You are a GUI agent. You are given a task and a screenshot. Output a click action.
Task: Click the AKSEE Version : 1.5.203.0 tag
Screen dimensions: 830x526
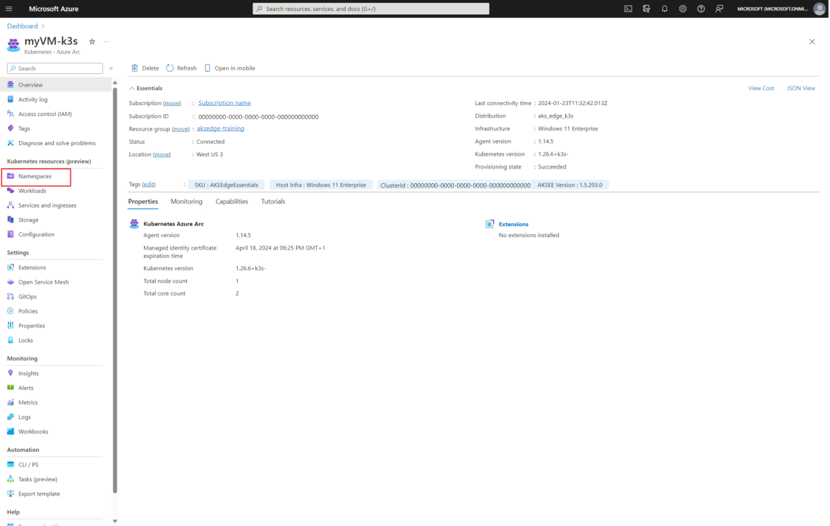click(x=569, y=185)
